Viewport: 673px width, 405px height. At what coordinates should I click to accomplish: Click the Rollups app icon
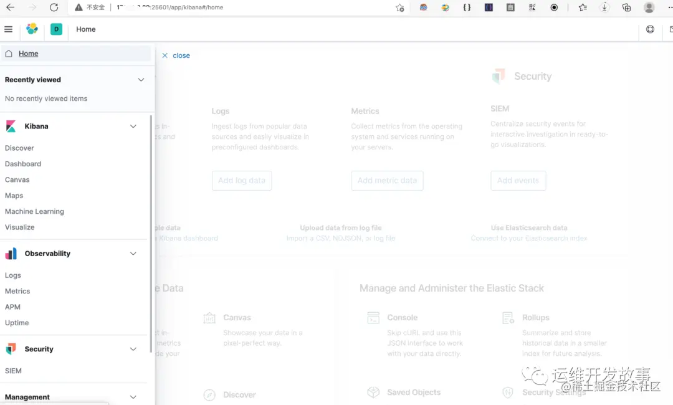[x=508, y=318]
